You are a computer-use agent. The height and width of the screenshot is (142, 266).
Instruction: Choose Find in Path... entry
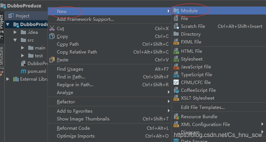click(110, 77)
